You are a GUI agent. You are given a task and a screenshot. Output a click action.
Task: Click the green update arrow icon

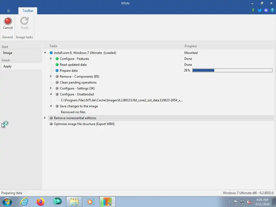click(253, 10)
